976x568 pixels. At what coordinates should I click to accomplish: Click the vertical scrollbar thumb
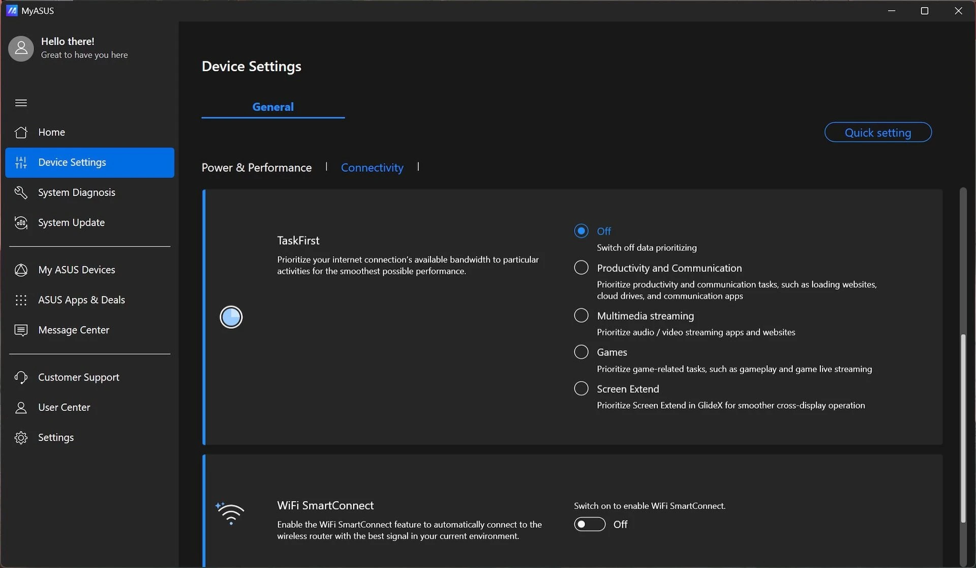coord(963,428)
